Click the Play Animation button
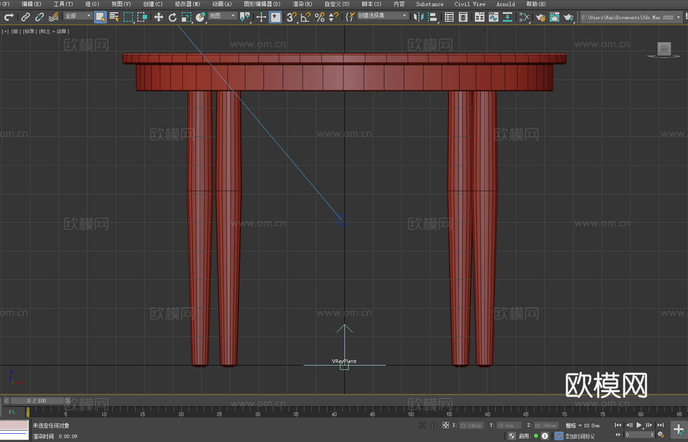 (639, 425)
